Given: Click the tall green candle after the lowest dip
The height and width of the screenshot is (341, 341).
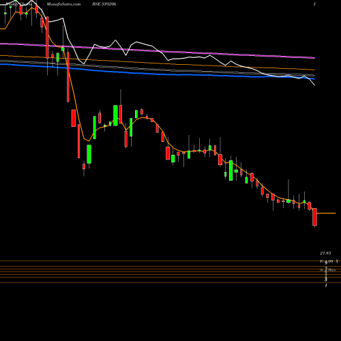Looking at the screenshot, I should [x=89, y=154].
